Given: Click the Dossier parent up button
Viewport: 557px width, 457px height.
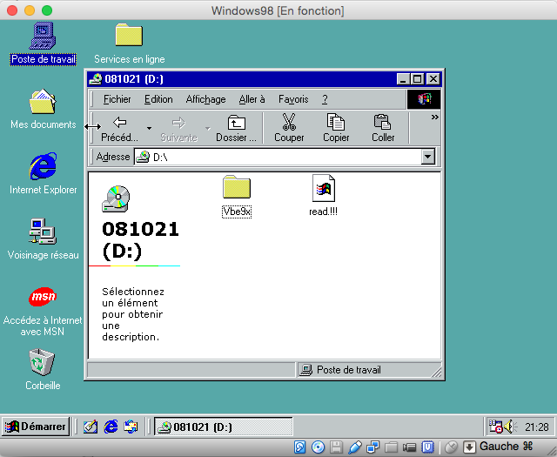Looking at the screenshot, I should [236, 128].
